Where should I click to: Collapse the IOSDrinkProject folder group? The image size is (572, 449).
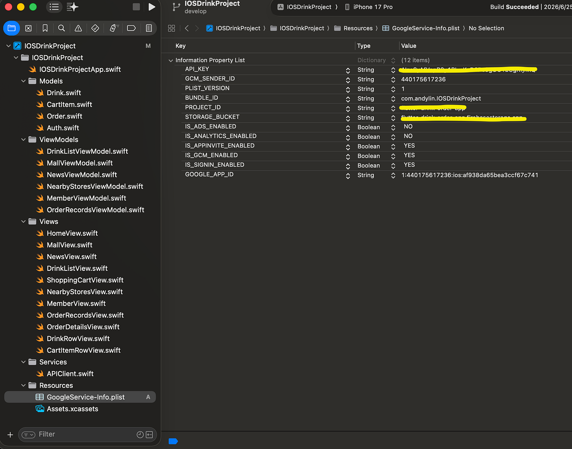point(16,58)
